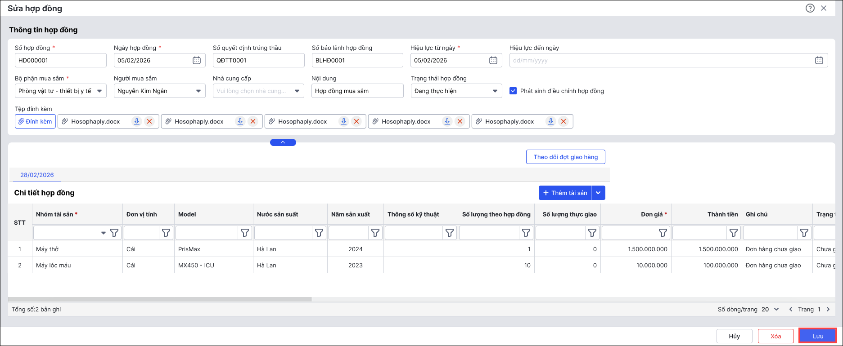Expand Trạng thái hợp đồng dropdown
843x346 pixels.
495,91
